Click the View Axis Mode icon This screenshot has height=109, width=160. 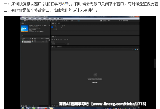[x=67, y=21]
